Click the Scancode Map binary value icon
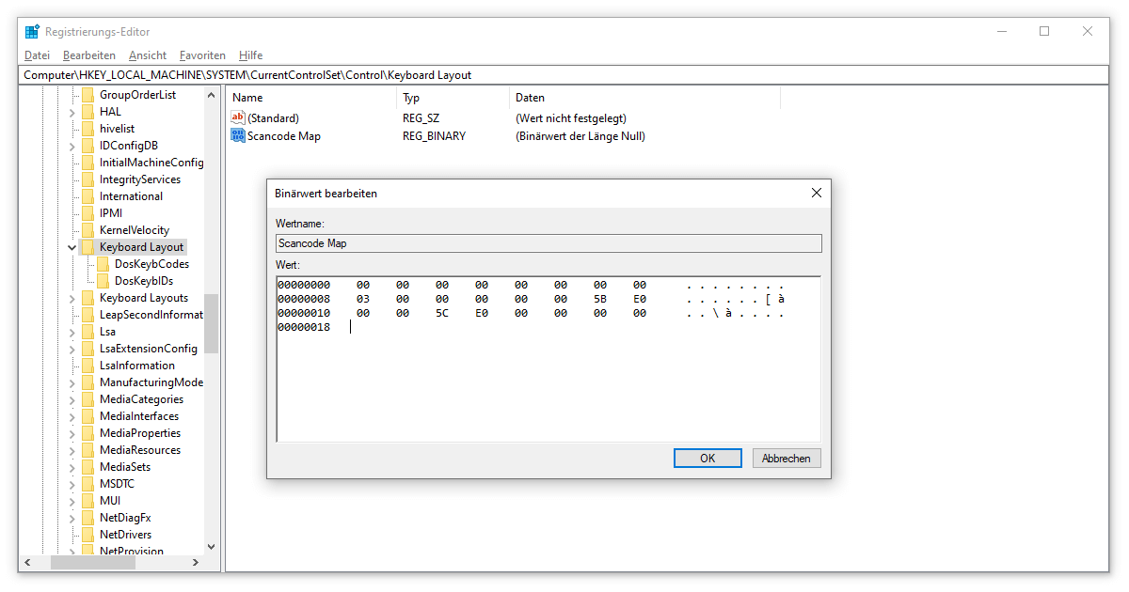The height and width of the screenshot is (592, 1129). pos(238,136)
